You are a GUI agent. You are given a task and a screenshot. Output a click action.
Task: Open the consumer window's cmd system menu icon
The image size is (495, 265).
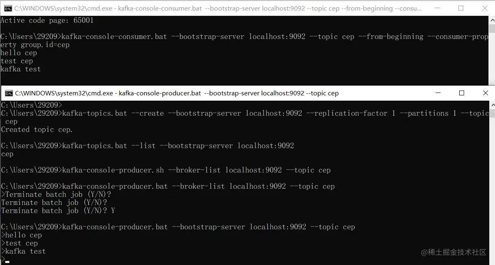[8, 8]
